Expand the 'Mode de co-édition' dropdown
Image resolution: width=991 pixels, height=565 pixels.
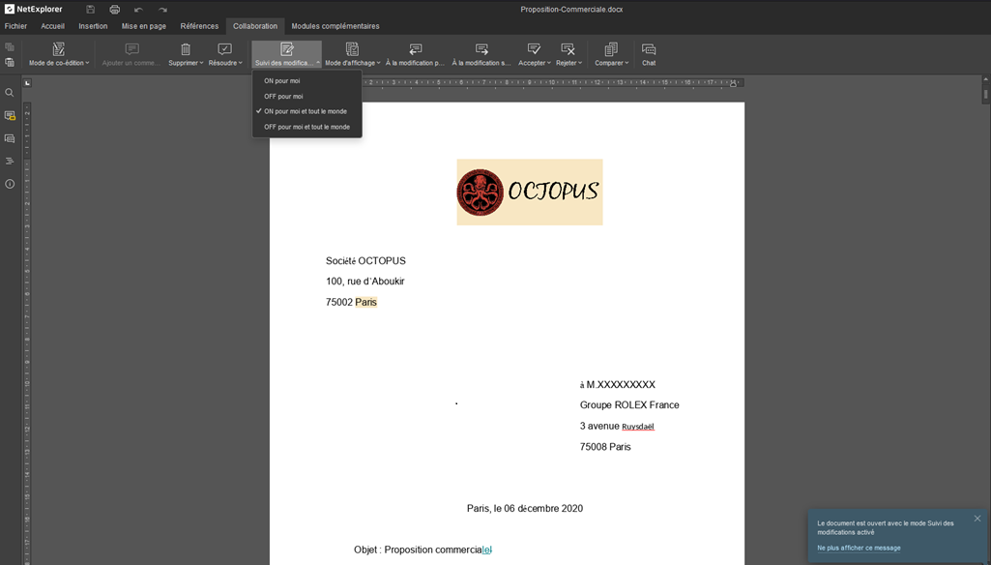[59, 63]
